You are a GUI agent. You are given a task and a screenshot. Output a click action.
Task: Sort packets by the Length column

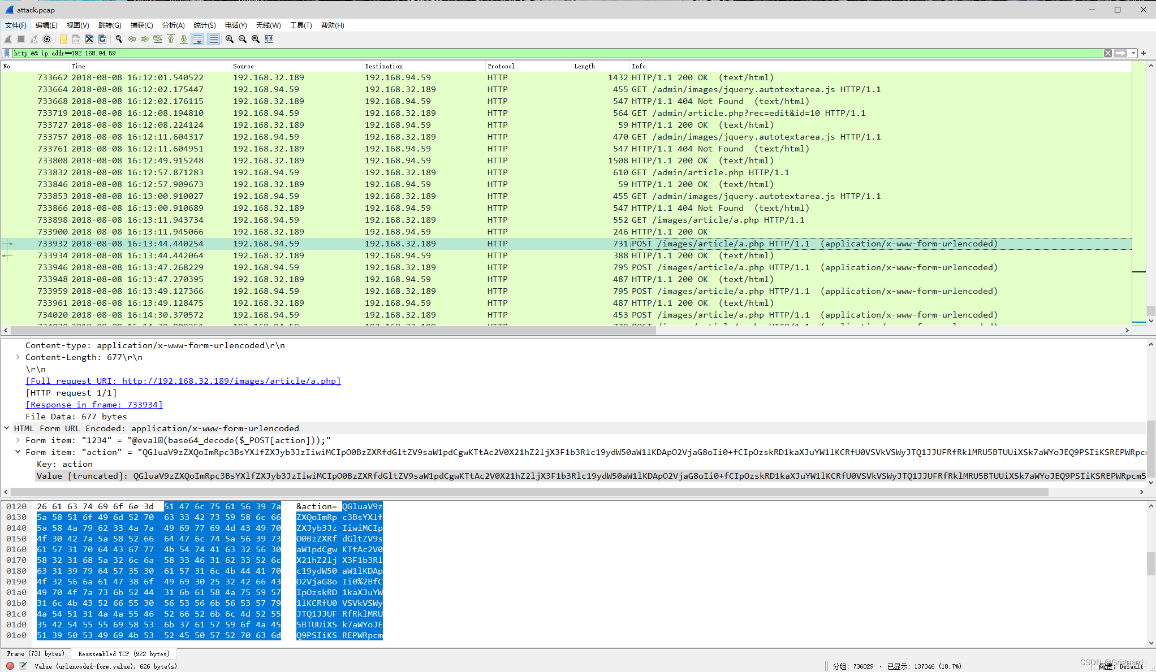(x=601, y=66)
